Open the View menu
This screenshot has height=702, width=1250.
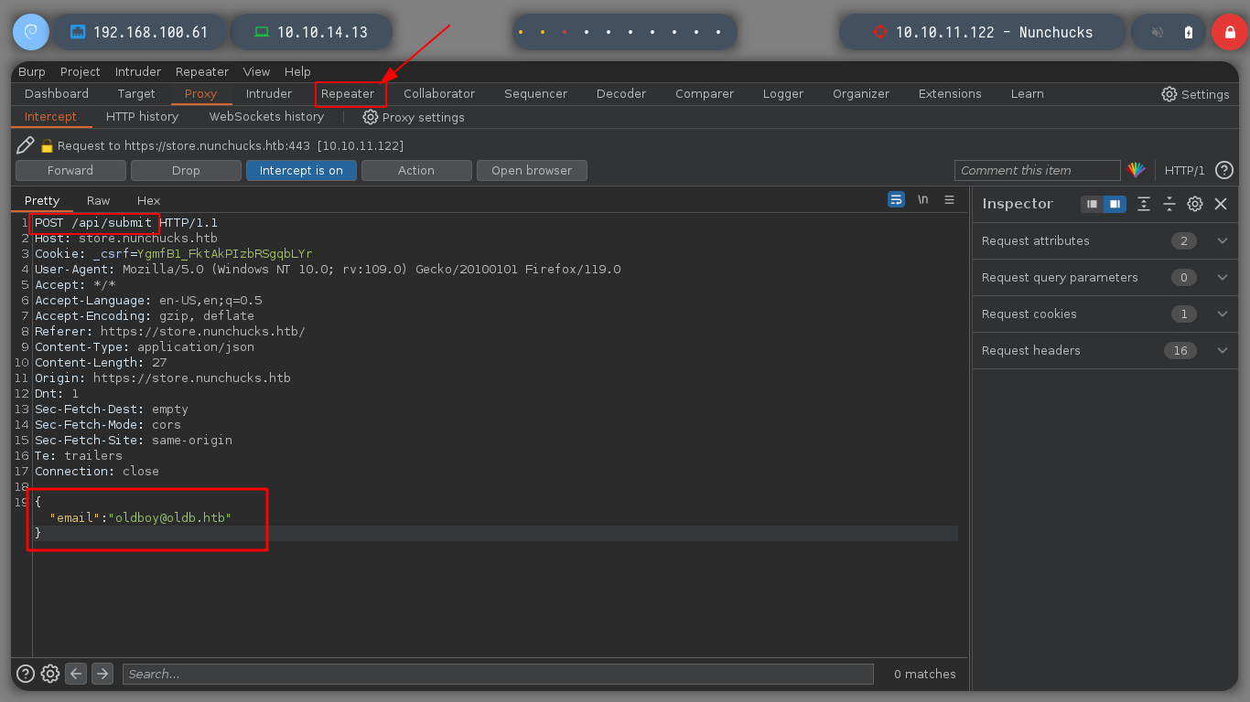click(256, 71)
